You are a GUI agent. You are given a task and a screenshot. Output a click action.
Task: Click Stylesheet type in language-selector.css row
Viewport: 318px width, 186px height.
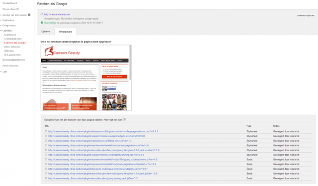click(x=252, y=131)
